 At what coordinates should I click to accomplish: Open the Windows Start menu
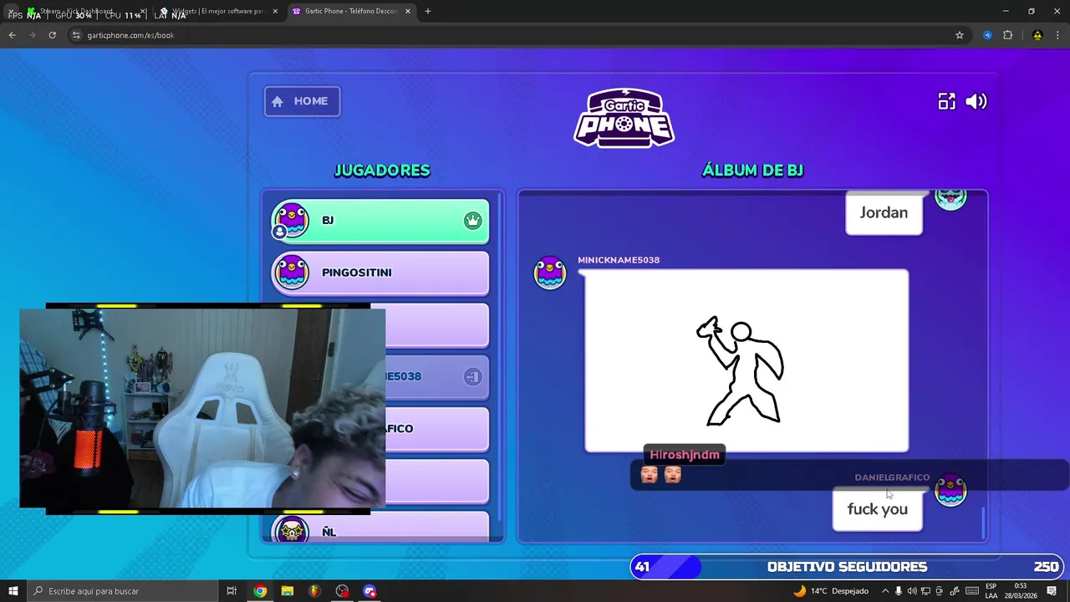[13, 591]
